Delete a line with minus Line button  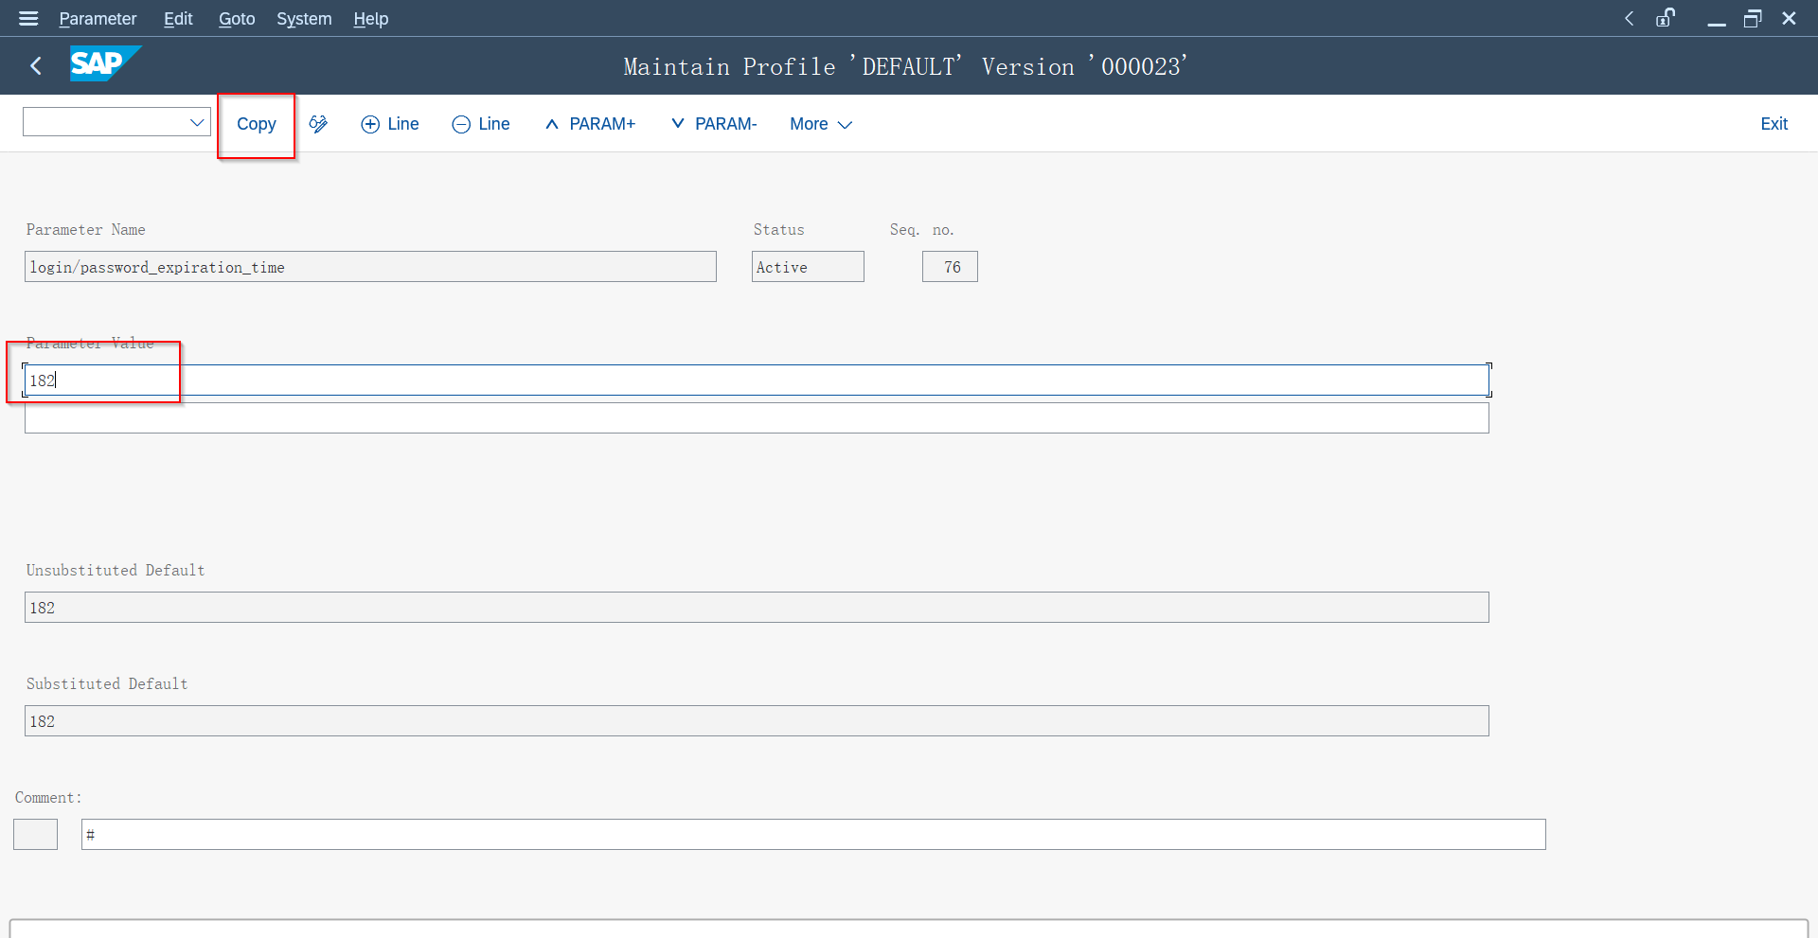[x=481, y=124]
